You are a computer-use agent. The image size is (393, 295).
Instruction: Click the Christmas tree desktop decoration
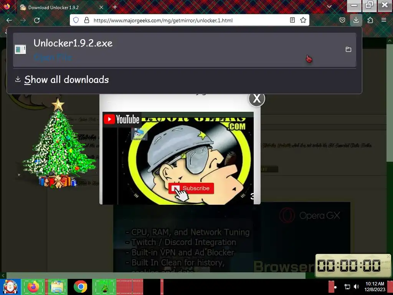pyautogui.click(x=58, y=144)
